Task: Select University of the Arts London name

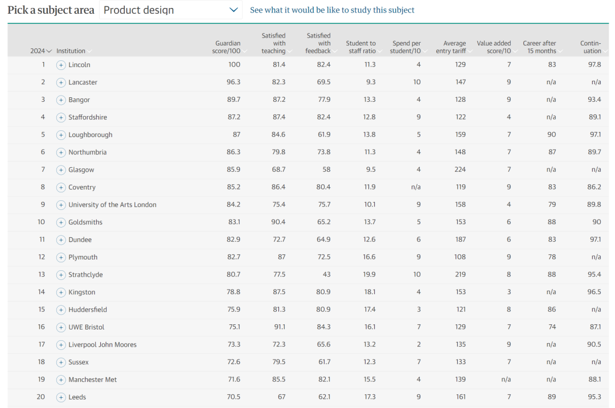Action: coord(112,205)
